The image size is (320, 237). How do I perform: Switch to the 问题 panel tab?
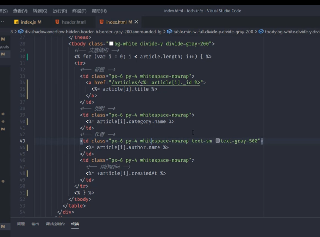[x=21, y=224]
